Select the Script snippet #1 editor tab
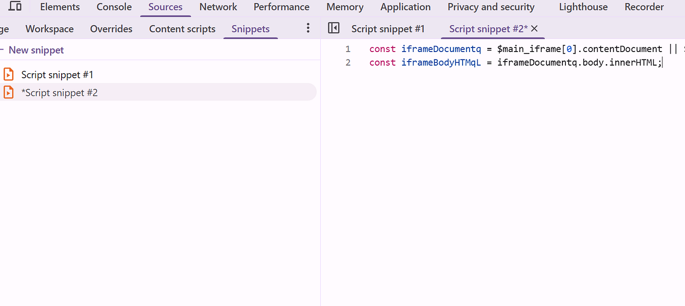 388,29
